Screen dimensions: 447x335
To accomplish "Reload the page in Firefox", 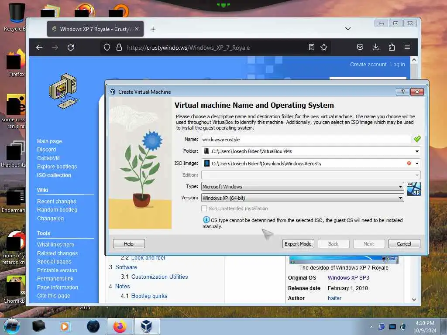I will 71,48.
